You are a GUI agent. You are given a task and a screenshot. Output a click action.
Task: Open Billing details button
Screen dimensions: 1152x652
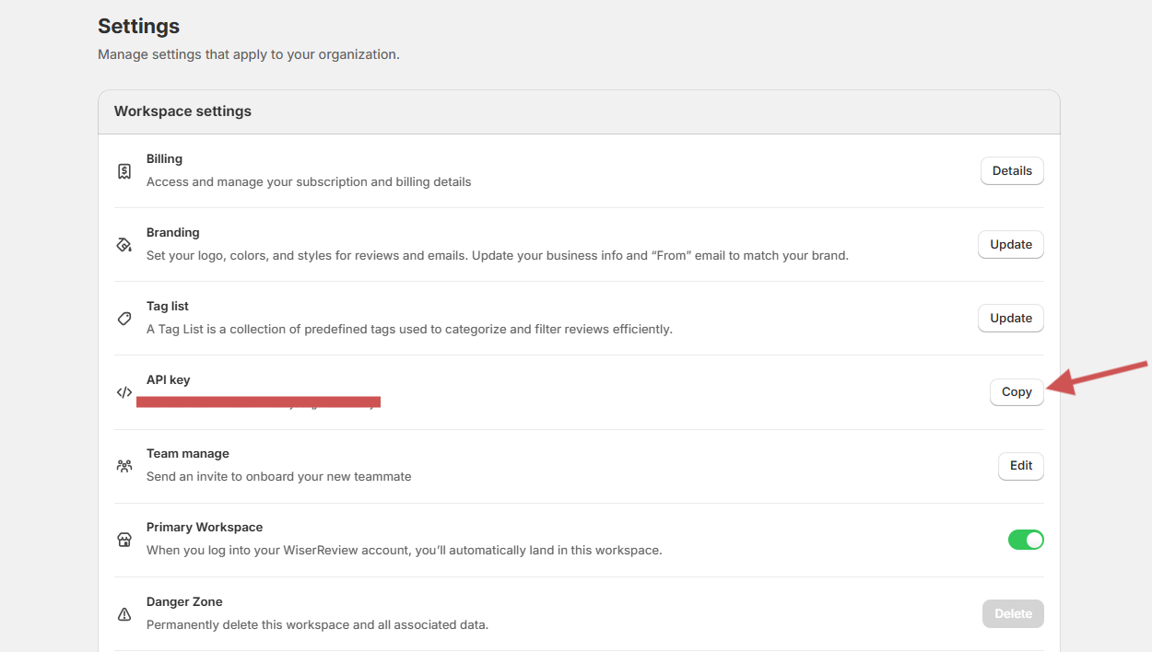[x=1012, y=170]
